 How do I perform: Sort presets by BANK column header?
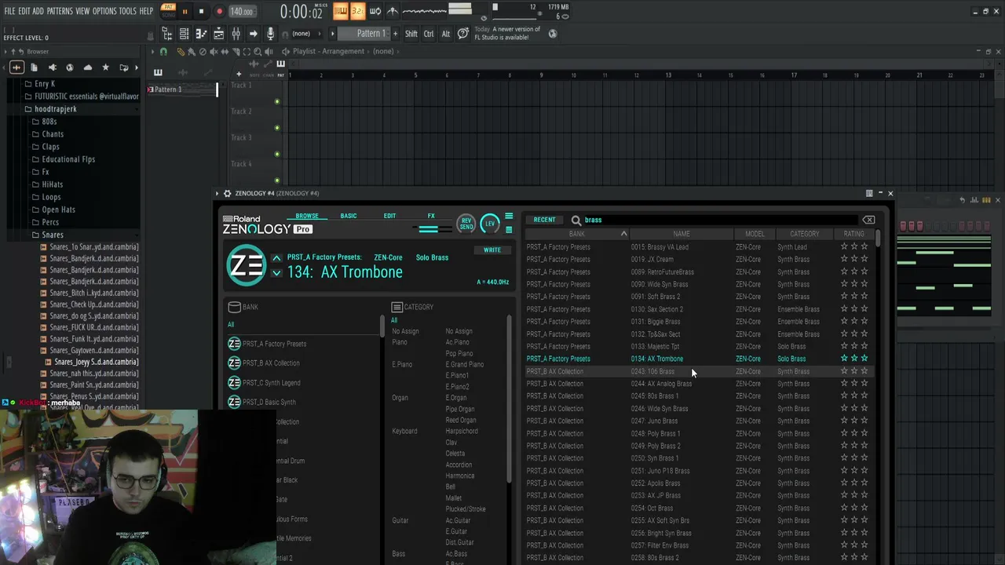click(x=577, y=234)
